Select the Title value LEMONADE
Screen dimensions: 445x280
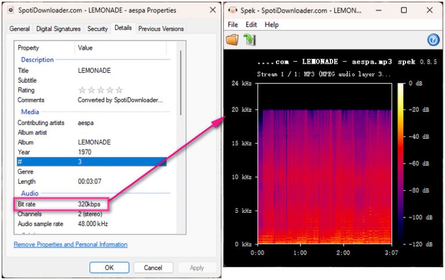[94, 71]
